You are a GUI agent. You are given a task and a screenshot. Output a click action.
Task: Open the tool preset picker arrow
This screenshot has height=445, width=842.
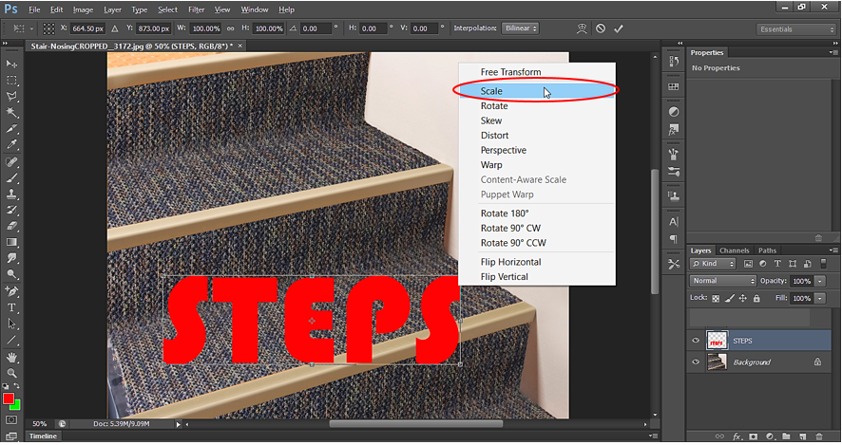(31, 29)
